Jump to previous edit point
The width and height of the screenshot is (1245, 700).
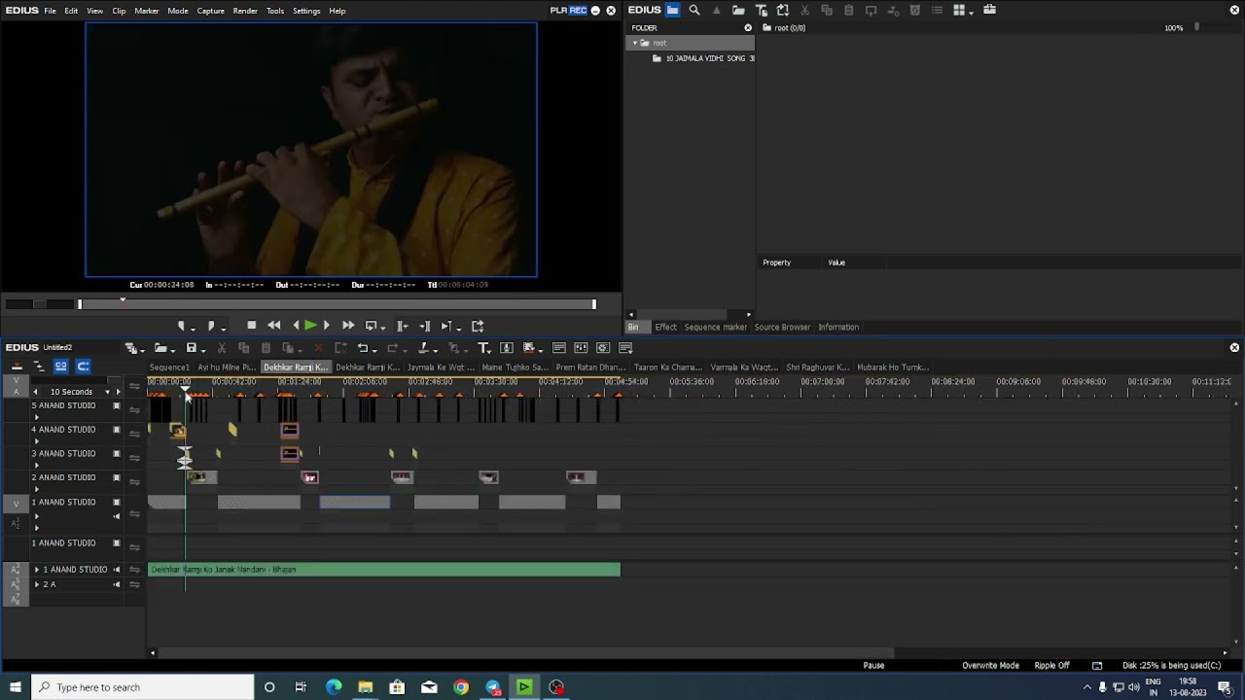402,326
